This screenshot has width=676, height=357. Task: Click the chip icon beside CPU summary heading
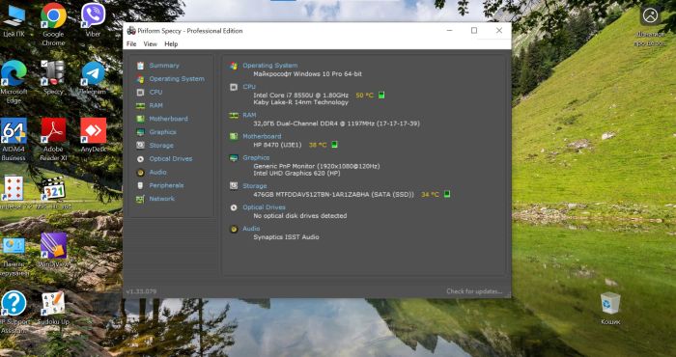[x=234, y=87]
